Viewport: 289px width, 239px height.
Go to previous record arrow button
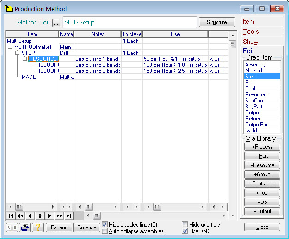click(x=30, y=216)
